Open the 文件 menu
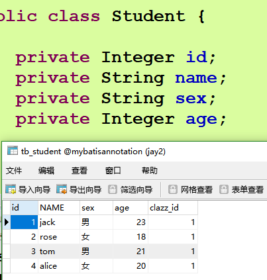The height and width of the screenshot is (280, 267). (14, 171)
